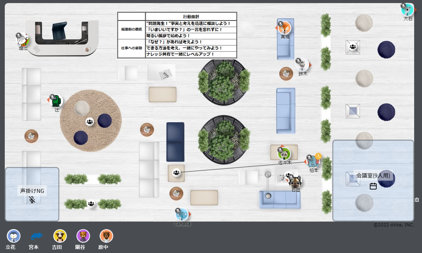Click the meeting icon between the lower hedges
The image size is (422, 253).
pyautogui.click(x=91, y=204)
